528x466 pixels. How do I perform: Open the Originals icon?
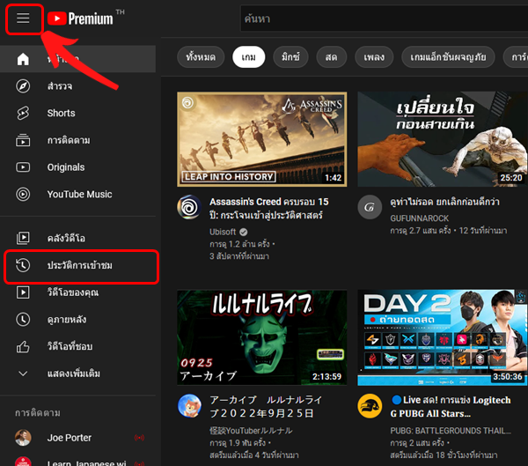23,167
